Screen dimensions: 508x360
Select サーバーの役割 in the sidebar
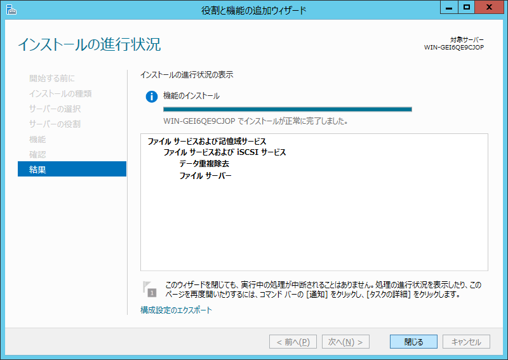click(55, 124)
